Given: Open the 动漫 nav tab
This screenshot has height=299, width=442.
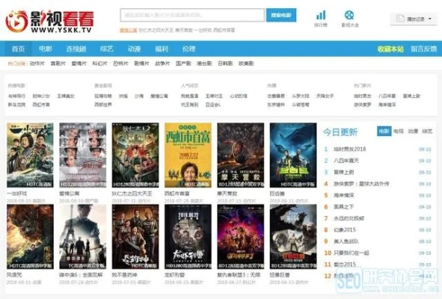Looking at the screenshot, I should [134, 49].
